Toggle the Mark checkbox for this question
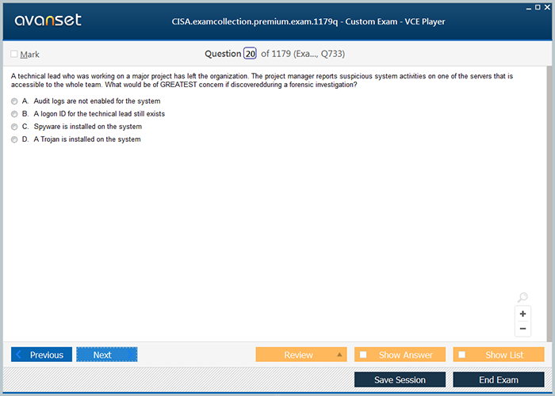This screenshot has width=555, height=396. click(14, 55)
